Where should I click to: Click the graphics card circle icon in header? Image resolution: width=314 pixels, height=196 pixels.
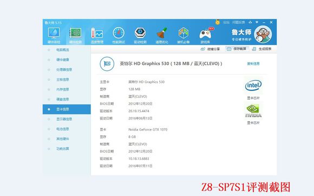(x=107, y=64)
